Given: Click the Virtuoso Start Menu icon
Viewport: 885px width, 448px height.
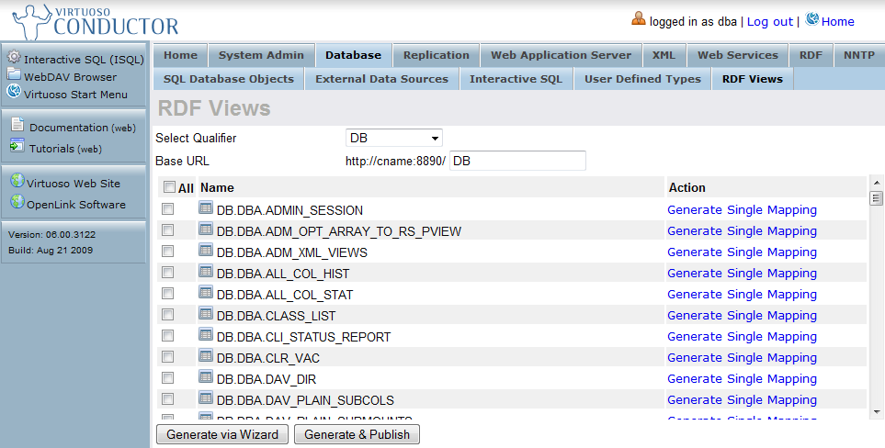Looking at the screenshot, I should pos(14,92).
